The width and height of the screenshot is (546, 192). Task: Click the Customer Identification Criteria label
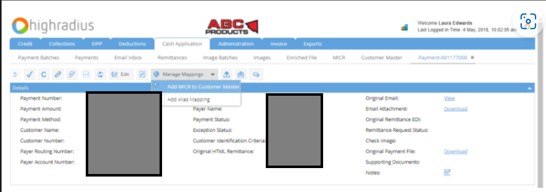coord(229,141)
